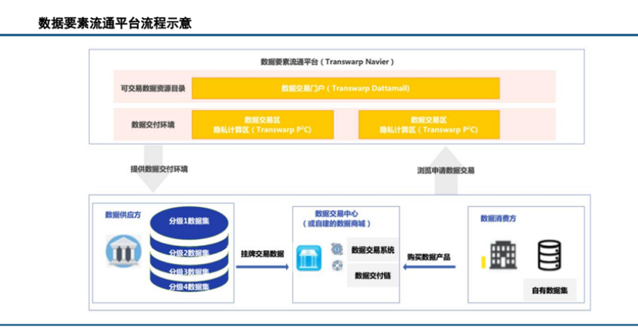
Task: Click the blue storefront icon in 数据交易中心
Action: (309, 258)
